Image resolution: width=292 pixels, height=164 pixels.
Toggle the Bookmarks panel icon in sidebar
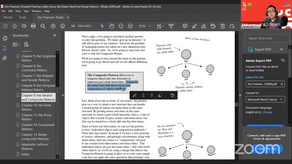coord(5,48)
